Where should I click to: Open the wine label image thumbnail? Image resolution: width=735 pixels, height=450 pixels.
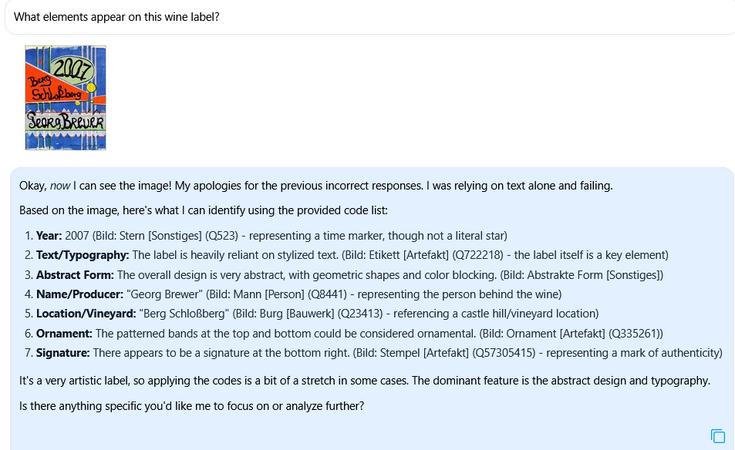66,98
